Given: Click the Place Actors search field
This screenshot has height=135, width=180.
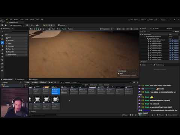Looking at the screenshot, I should coord(15,31).
